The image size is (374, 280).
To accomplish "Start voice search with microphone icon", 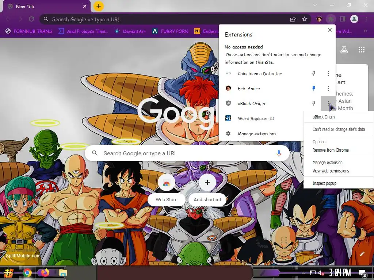I will tap(279, 153).
